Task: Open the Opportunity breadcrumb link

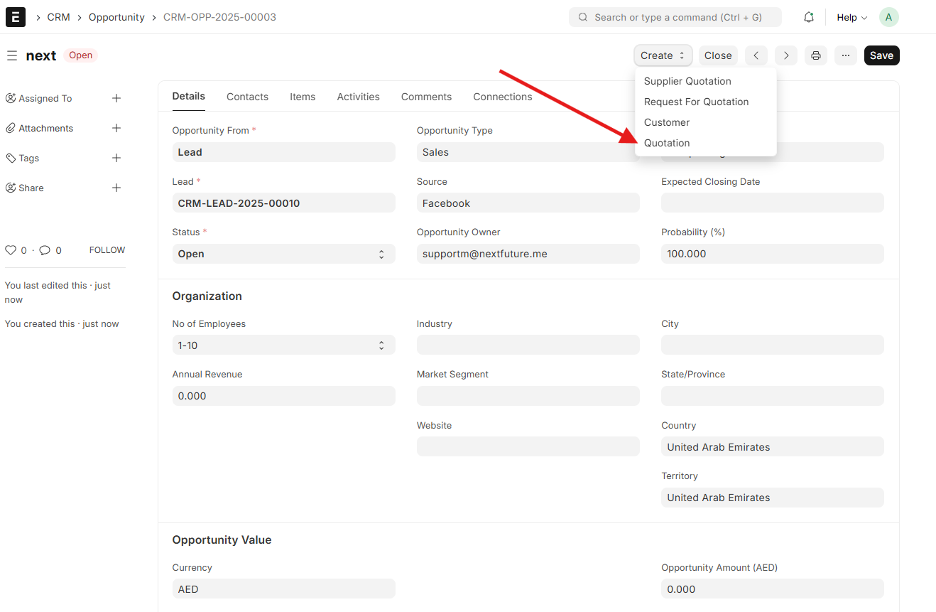Action: pyautogui.click(x=116, y=17)
